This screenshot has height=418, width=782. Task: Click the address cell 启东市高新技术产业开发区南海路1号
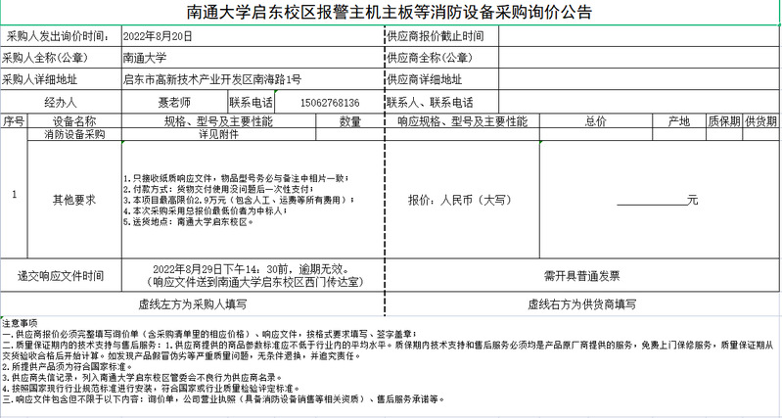click(x=253, y=79)
